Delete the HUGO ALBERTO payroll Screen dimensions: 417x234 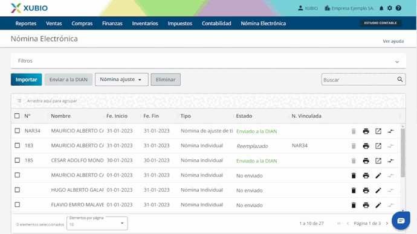pyautogui.click(x=354, y=190)
